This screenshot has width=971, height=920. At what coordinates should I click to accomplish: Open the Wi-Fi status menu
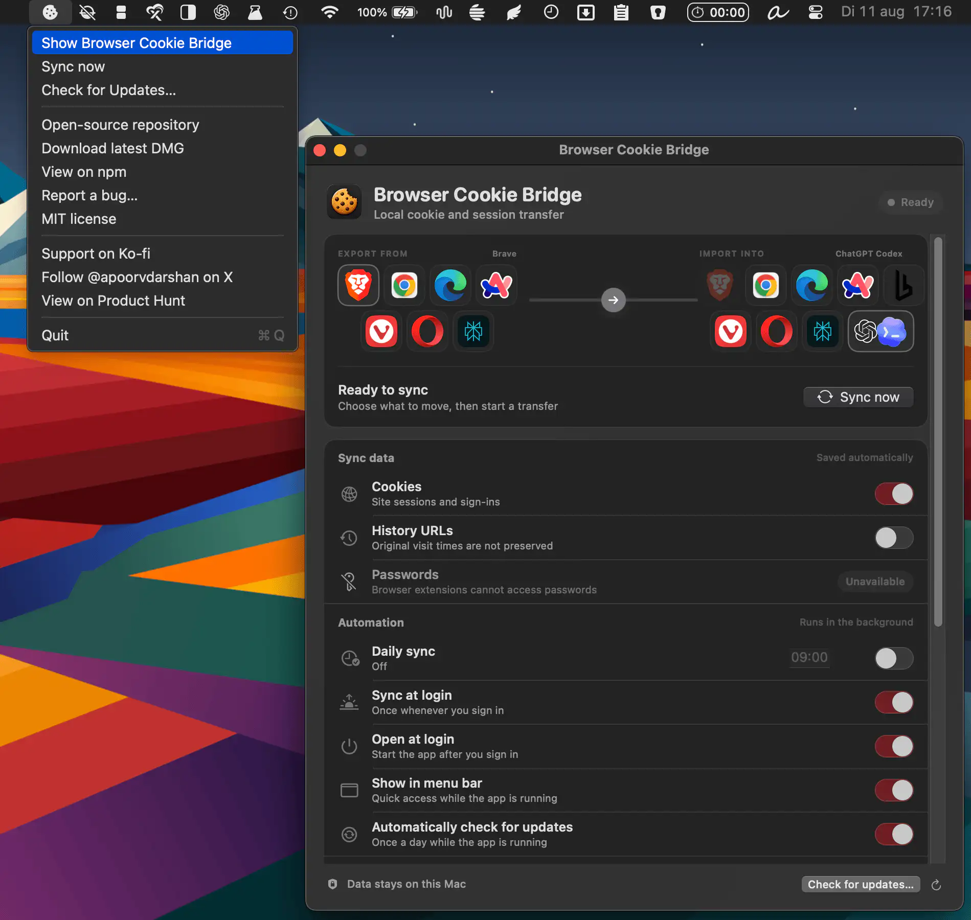[x=330, y=12]
